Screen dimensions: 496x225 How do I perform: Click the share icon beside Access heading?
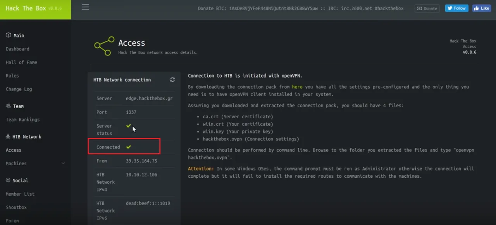[104, 46]
